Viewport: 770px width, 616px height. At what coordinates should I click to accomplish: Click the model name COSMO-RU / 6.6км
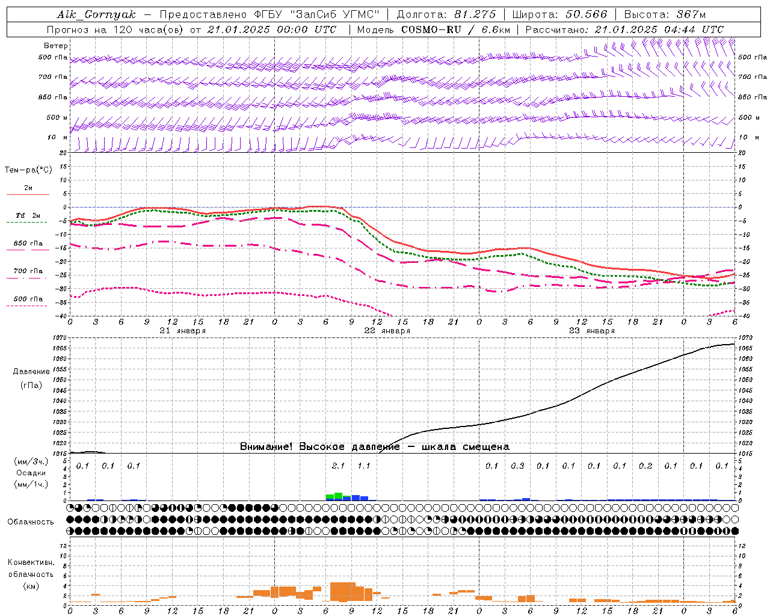pyautogui.click(x=456, y=29)
